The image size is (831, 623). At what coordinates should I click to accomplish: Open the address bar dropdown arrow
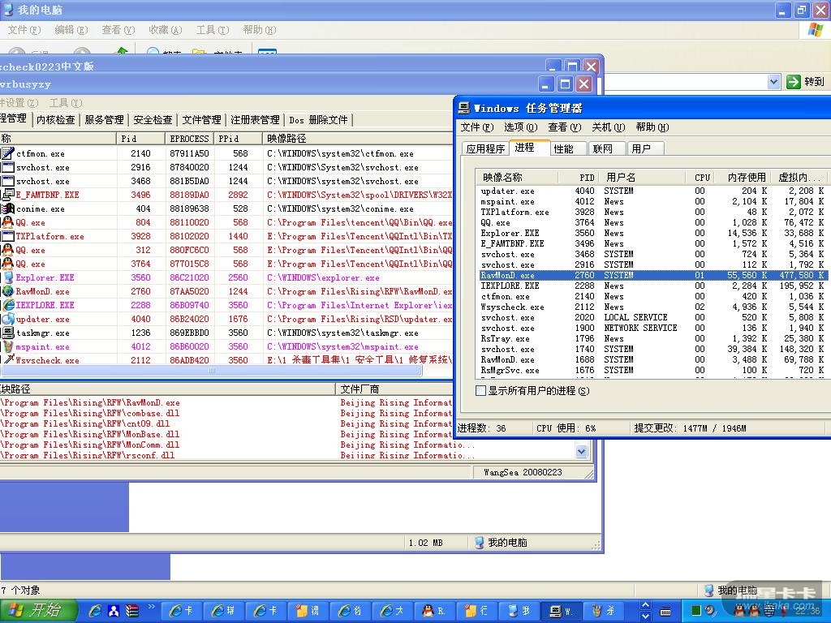click(773, 82)
